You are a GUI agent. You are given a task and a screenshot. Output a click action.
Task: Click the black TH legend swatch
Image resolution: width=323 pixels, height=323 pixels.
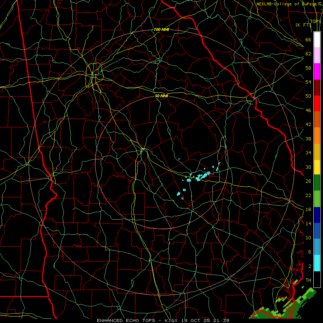point(317,279)
